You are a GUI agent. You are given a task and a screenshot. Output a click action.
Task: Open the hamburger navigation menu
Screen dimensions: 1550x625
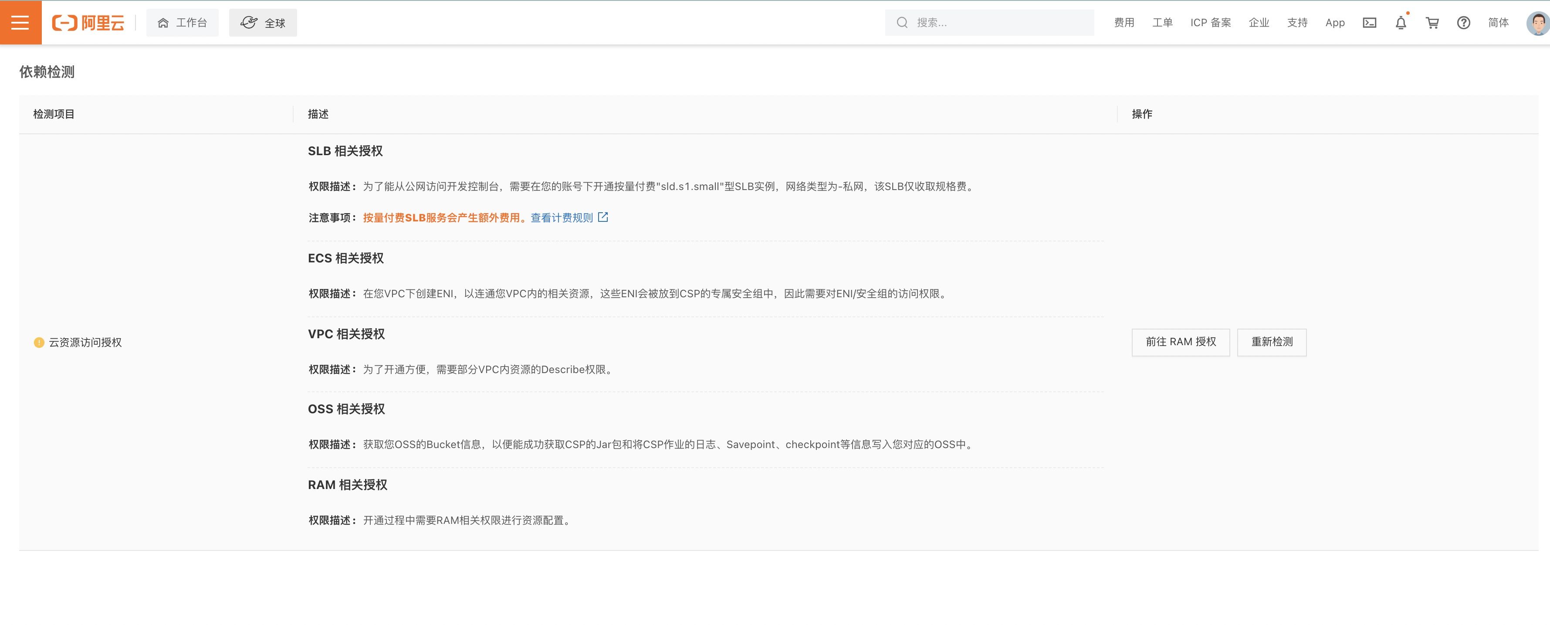pyautogui.click(x=20, y=22)
